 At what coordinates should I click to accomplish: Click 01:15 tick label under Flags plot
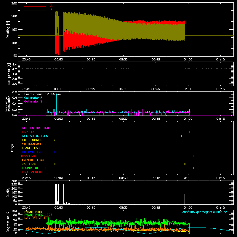point(220,178)
